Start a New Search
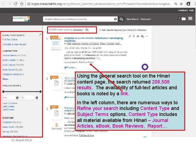Viewport: 196px width, 147px height. [133, 19]
